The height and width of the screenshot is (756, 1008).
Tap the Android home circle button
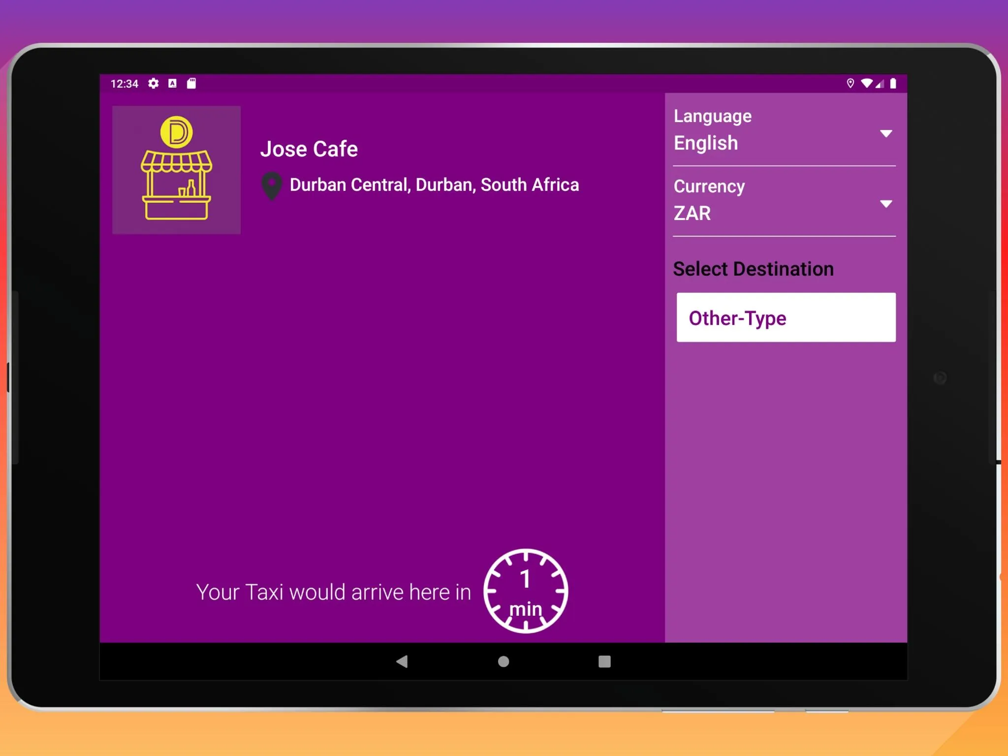point(504,661)
